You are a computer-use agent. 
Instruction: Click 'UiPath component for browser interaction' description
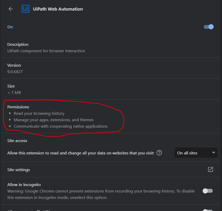point(46,51)
